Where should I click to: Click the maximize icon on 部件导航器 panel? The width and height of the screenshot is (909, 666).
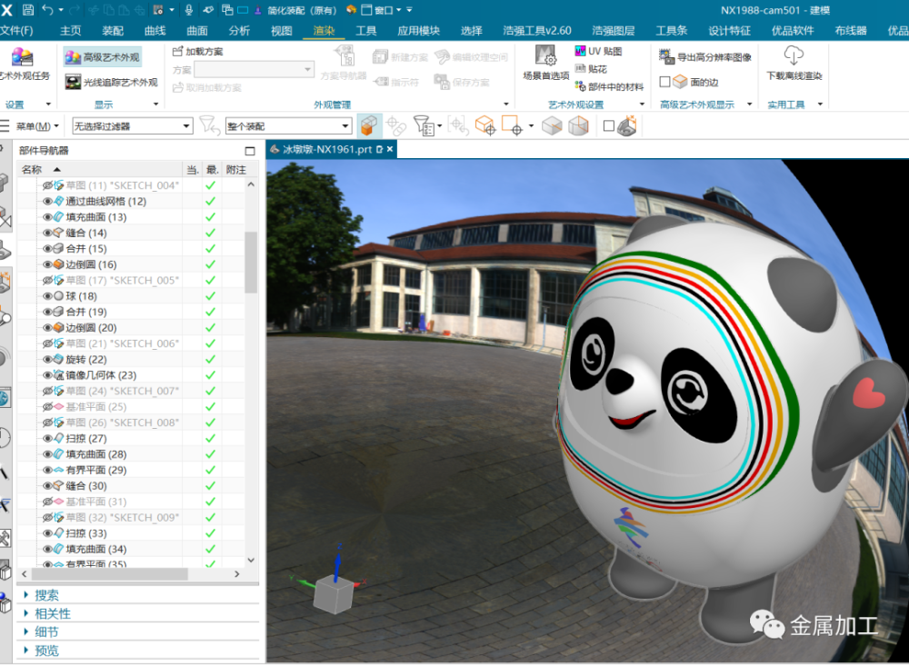coord(250,152)
